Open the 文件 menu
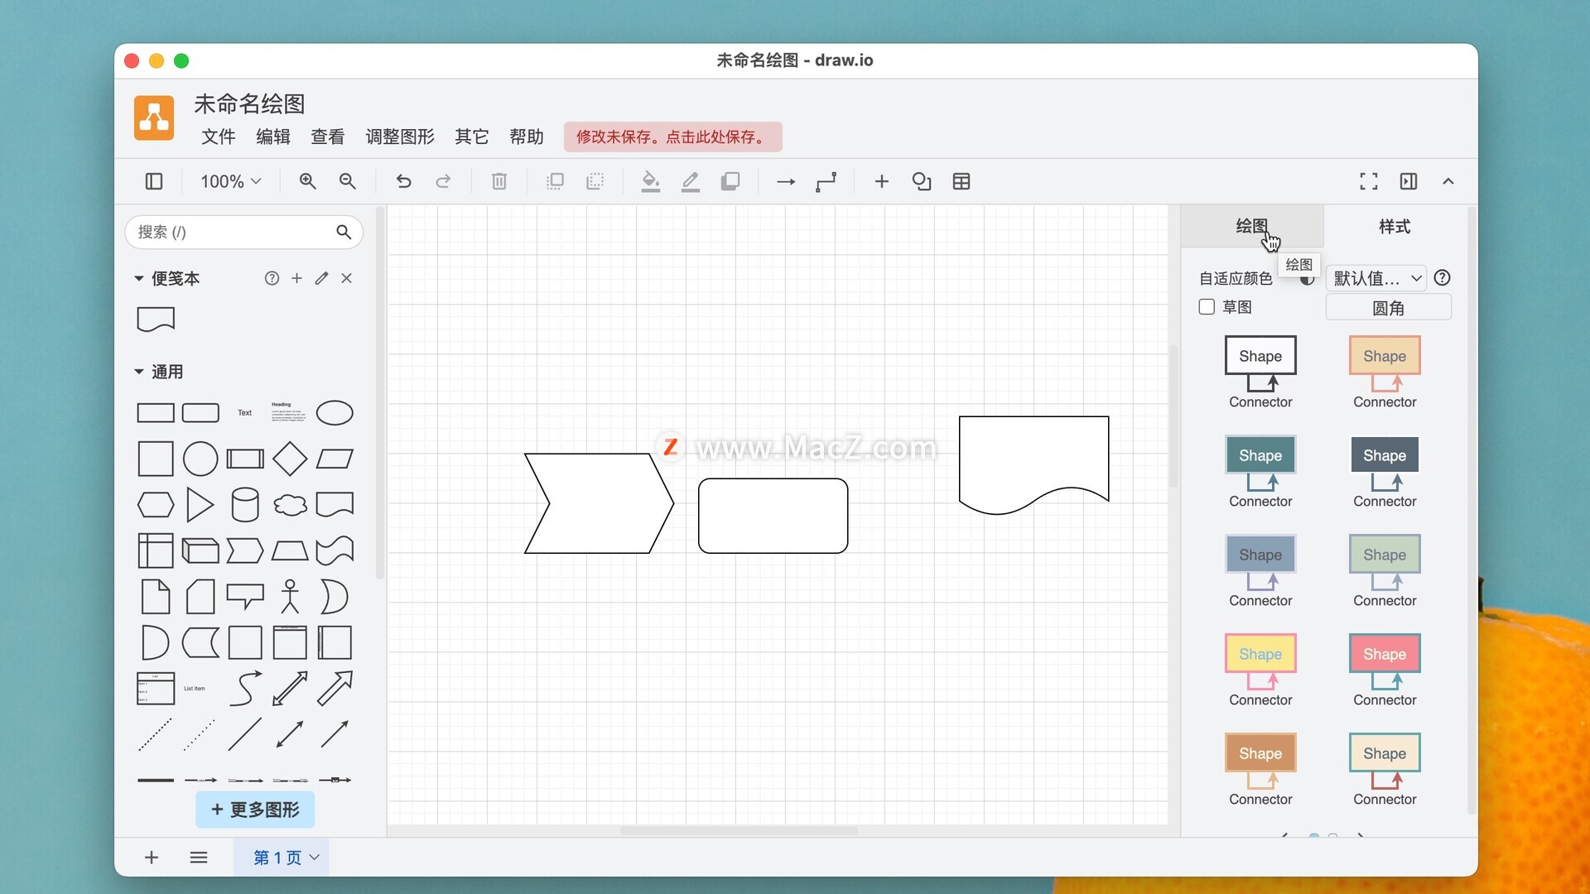This screenshot has height=894, width=1590. click(x=219, y=137)
